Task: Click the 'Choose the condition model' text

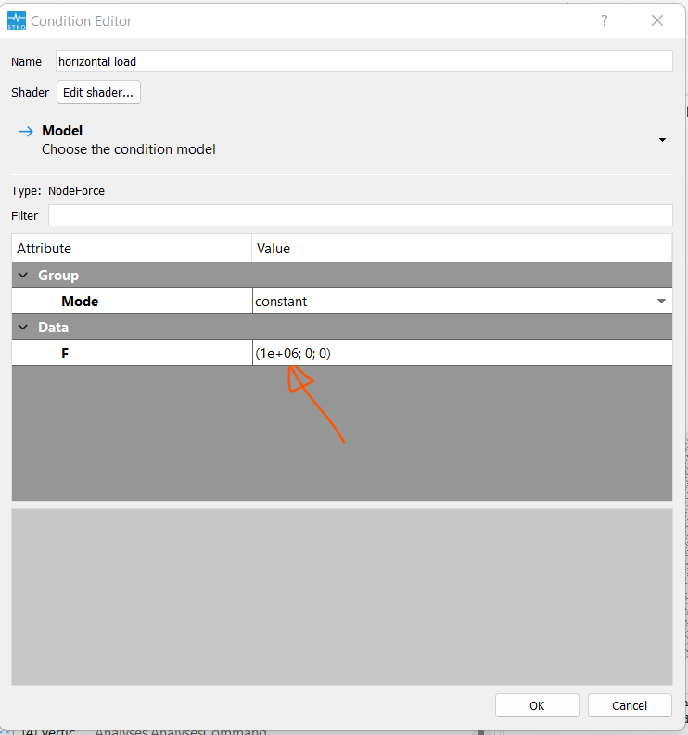Action: pyautogui.click(x=128, y=149)
